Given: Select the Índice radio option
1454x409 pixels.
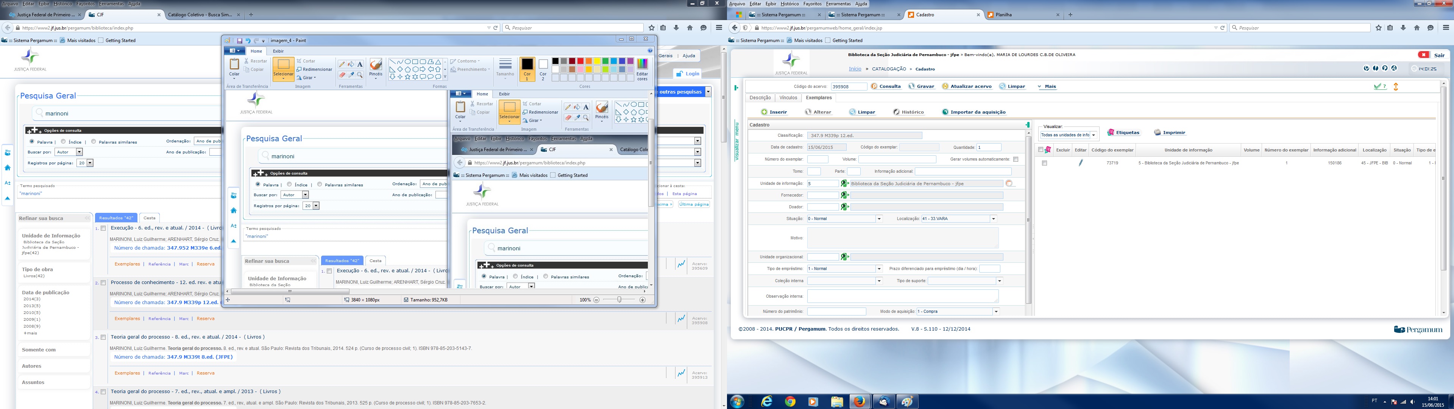Looking at the screenshot, I should pos(63,142).
